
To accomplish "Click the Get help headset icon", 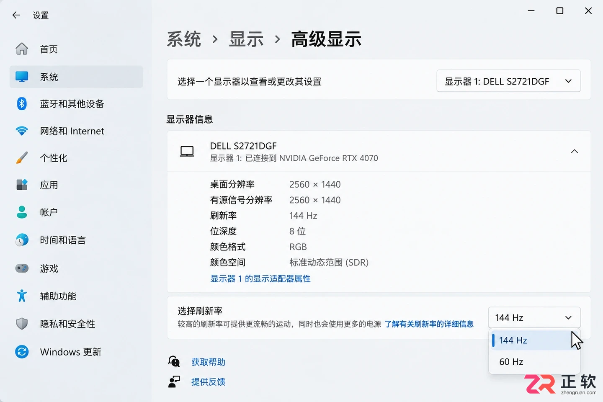I will [174, 361].
